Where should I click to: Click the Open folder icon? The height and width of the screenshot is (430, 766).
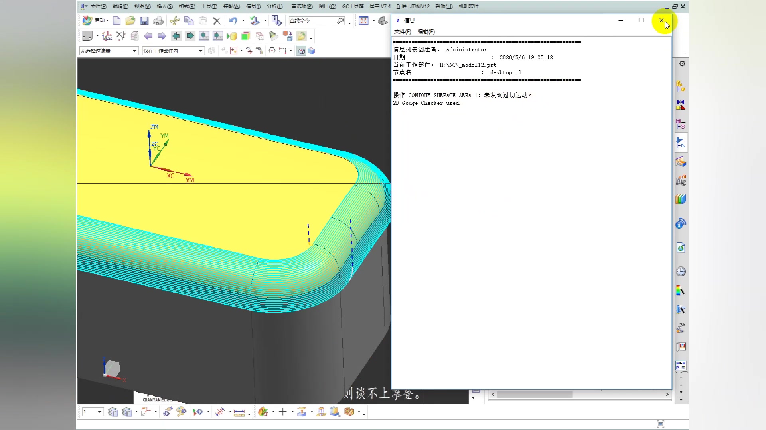(130, 21)
